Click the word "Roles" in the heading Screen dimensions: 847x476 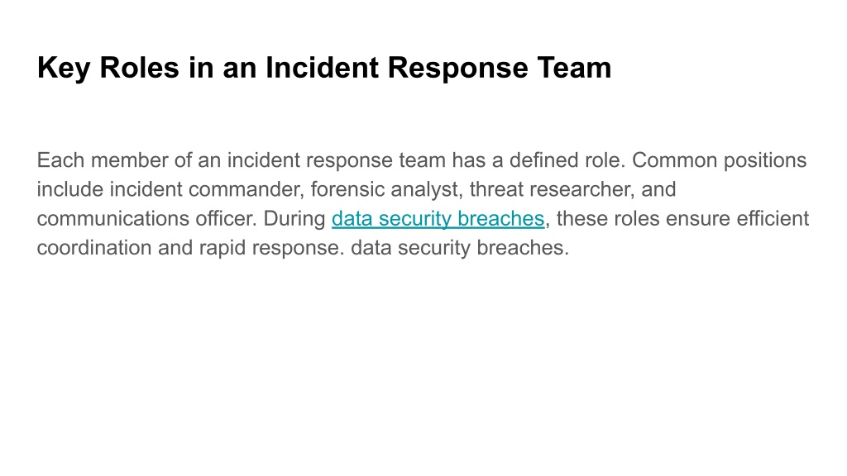139,68
